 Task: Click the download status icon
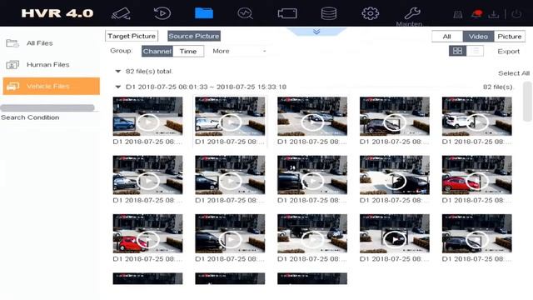pos(494,15)
